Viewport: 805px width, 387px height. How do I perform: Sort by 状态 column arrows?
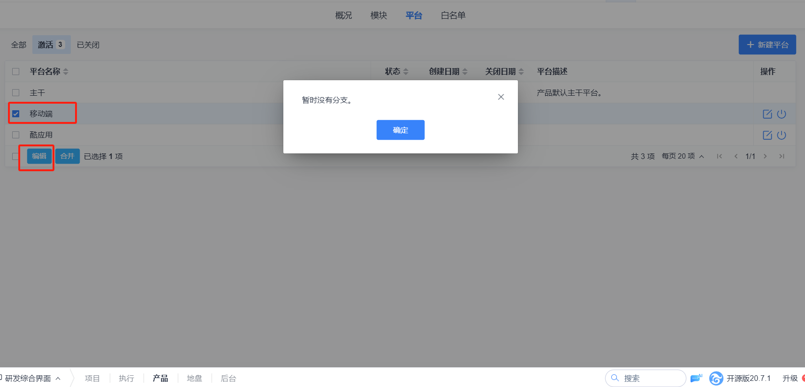click(x=406, y=72)
